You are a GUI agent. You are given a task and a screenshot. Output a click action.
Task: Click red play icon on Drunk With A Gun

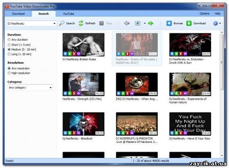coord(181,54)
